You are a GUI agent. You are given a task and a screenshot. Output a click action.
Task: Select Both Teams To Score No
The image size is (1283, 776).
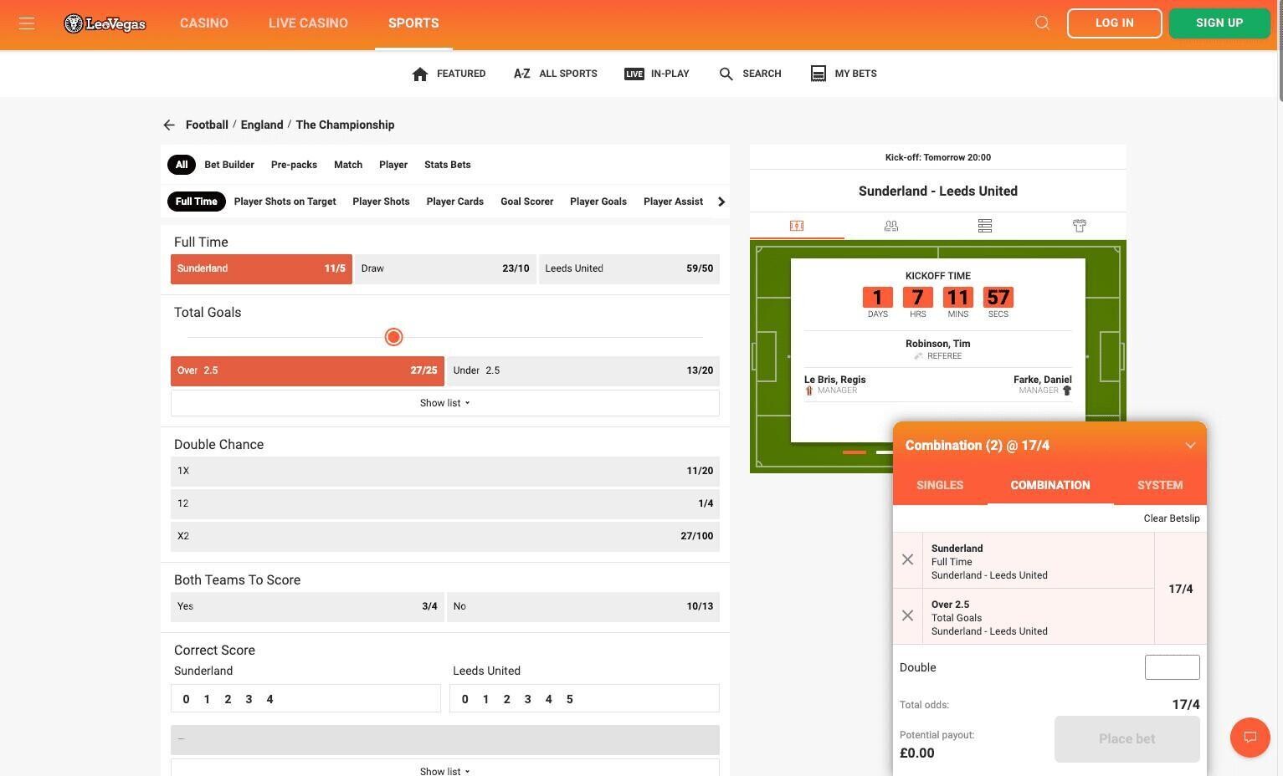point(583,606)
